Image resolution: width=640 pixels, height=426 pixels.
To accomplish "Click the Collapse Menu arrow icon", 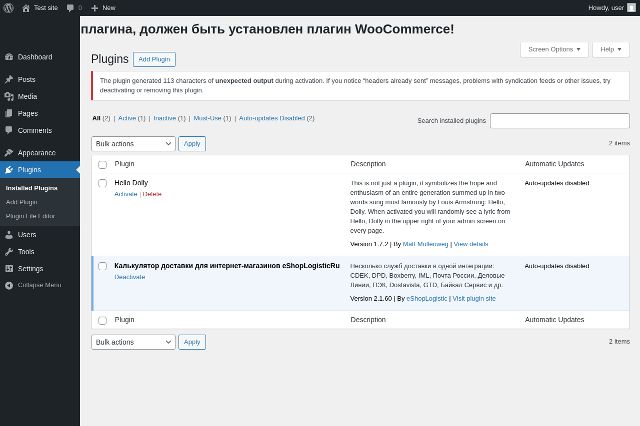I will 9,285.
